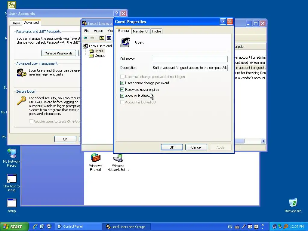Open the Recycle Bin
The width and height of the screenshot is (308, 231).
(x=293, y=205)
